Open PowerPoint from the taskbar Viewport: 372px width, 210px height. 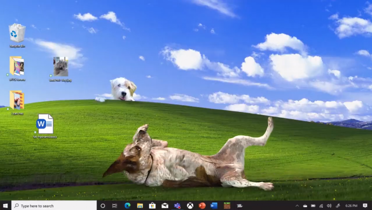click(202, 206)
